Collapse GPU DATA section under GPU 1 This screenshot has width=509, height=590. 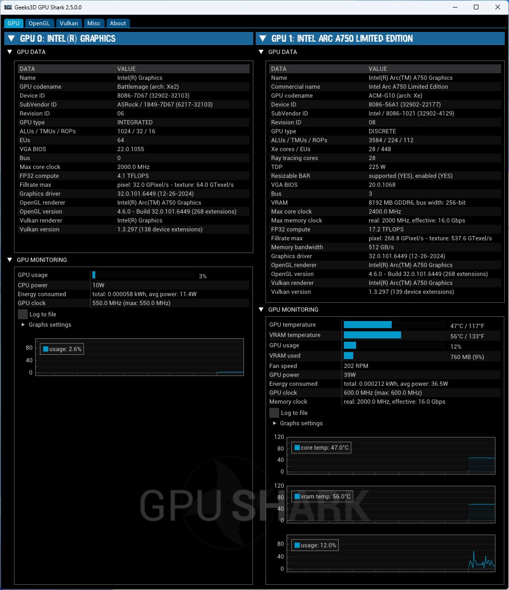click(261, 52)
